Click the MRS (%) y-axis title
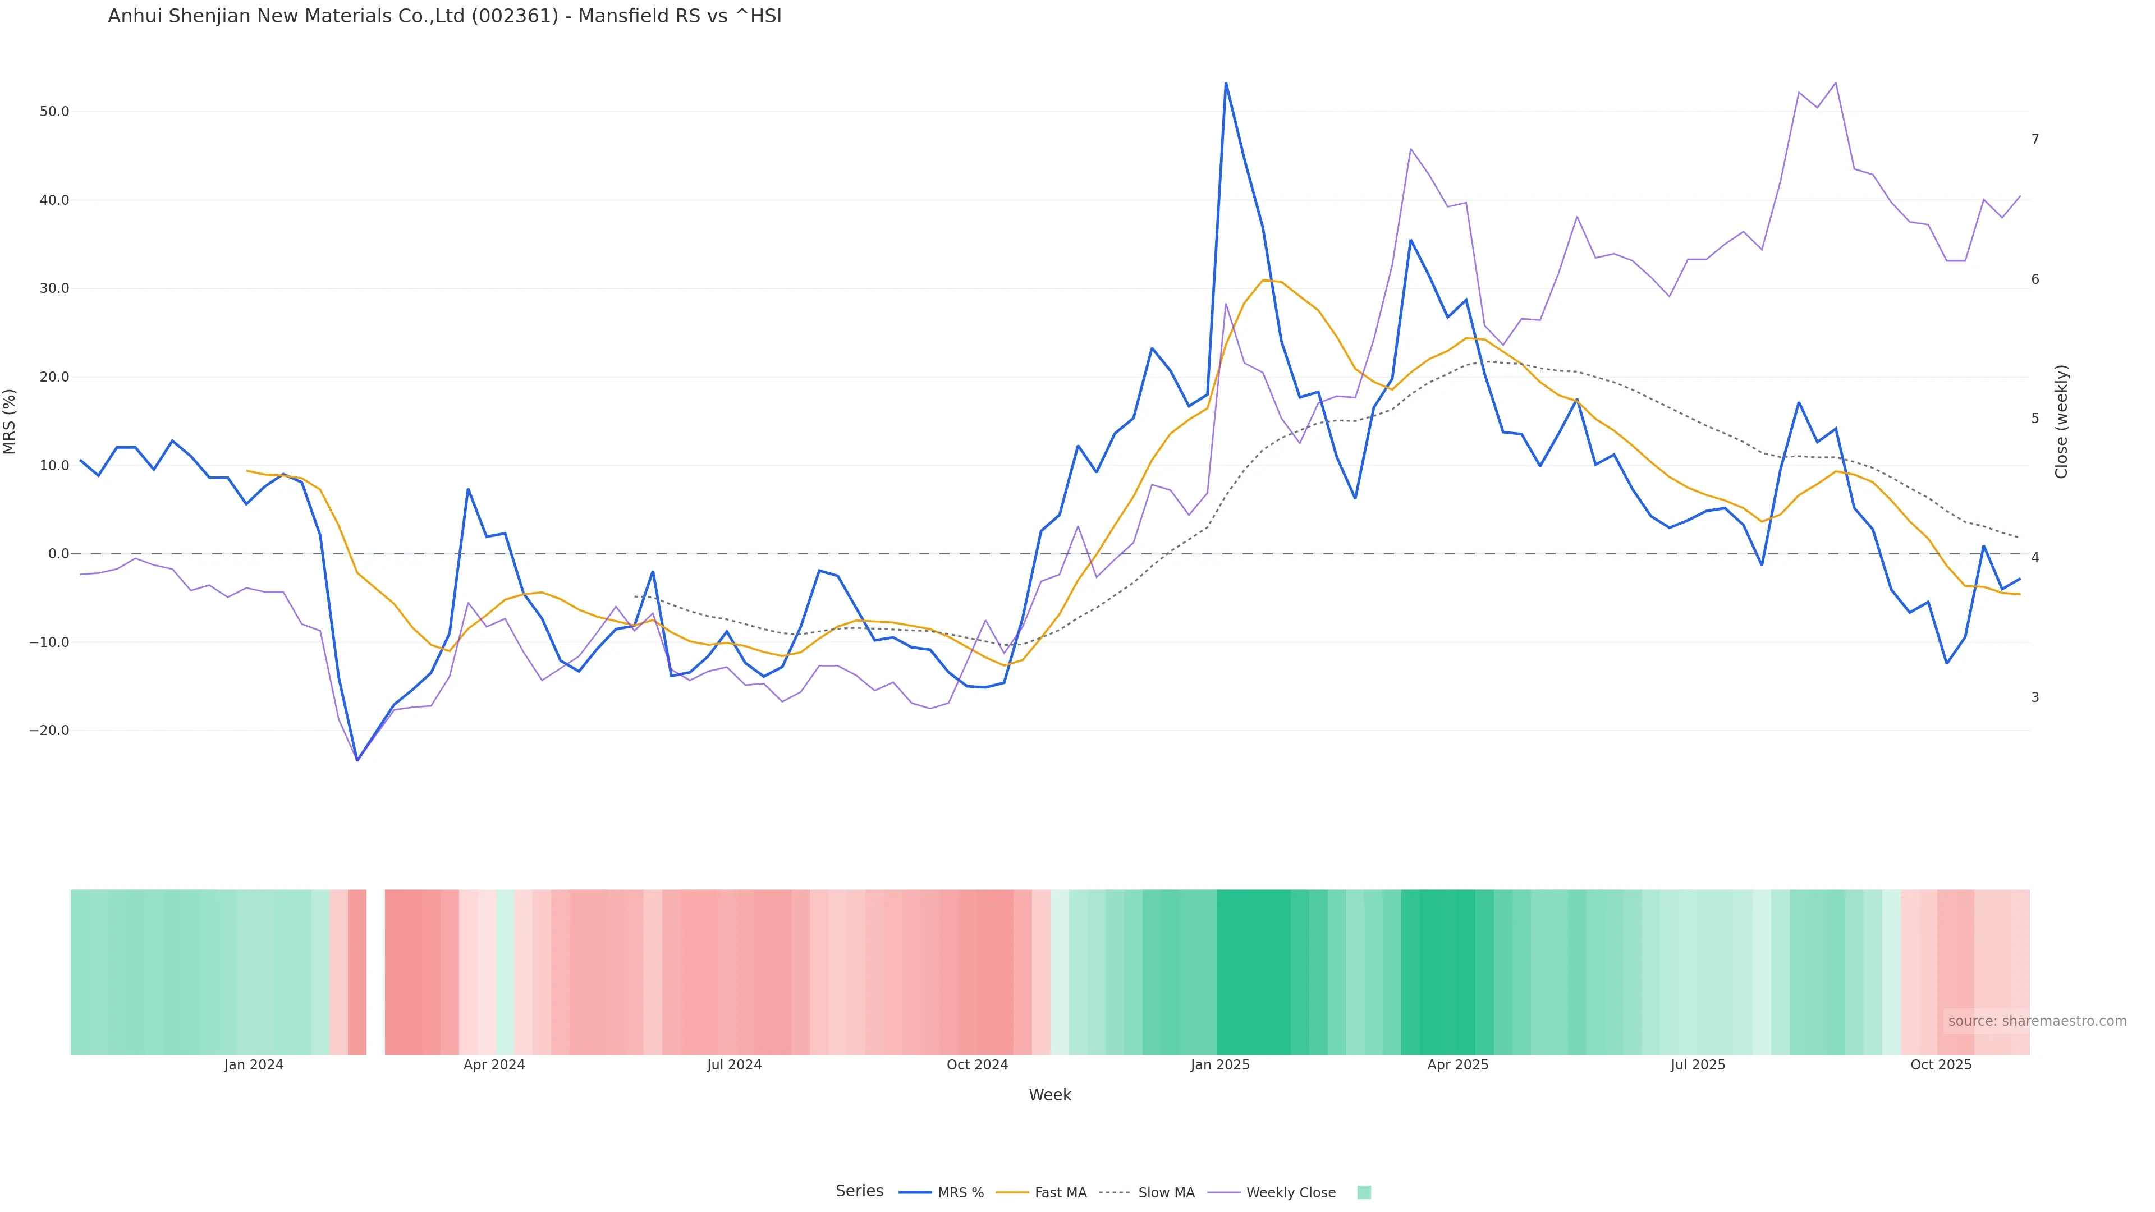 point(10,421)
